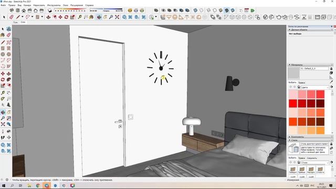Enable the Monochrome face style

point(233,10)
